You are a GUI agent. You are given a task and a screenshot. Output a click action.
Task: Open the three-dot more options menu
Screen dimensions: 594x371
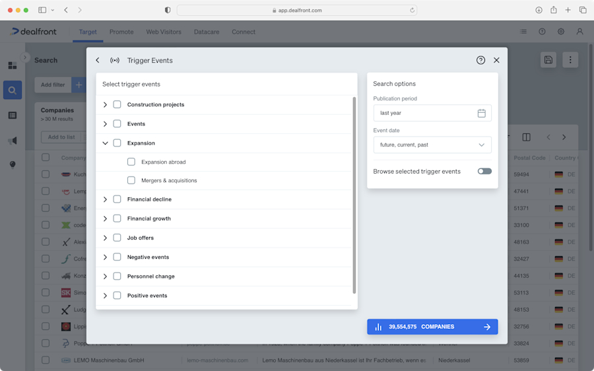[570, 60]
